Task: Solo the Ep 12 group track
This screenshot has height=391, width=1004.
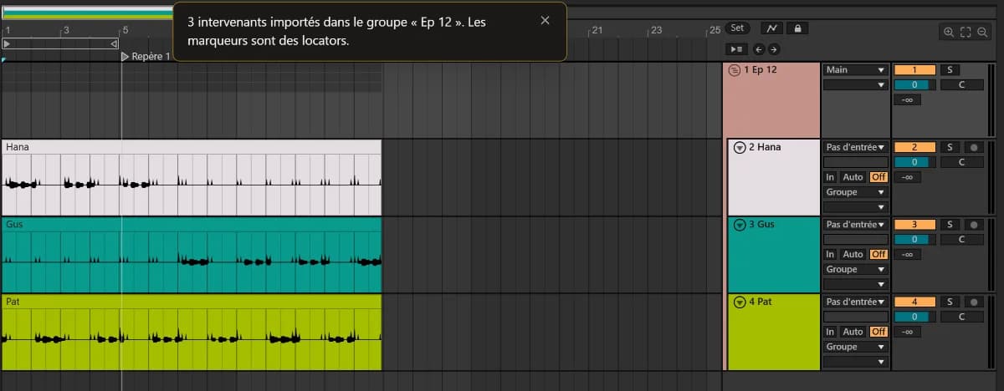Action: pyautogui.click(x=950, y=70)
